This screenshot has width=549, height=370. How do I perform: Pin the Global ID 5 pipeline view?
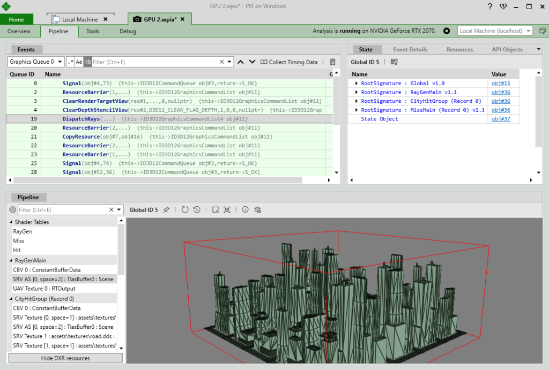click(x=166, y=209)
